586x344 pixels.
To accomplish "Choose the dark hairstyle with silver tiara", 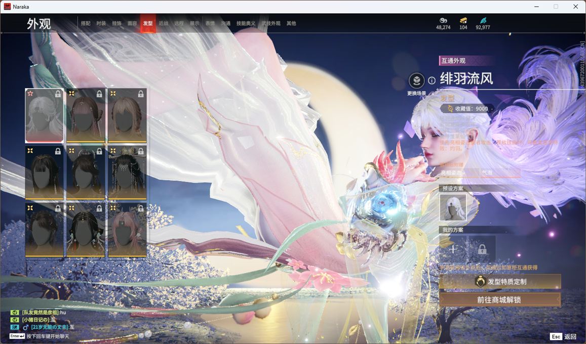I will coord(86,173).
